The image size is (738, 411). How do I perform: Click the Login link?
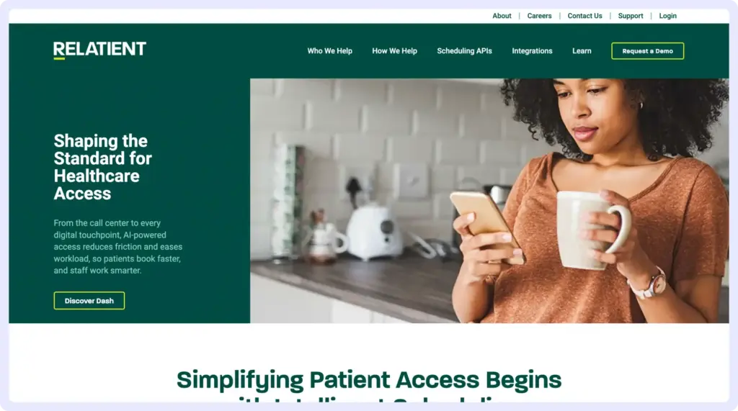[x=667, y=16]
